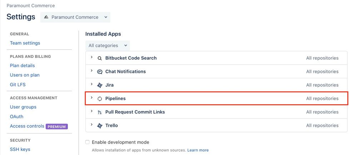Open SSH keys settings
The width and height of the screenshot is (357, 155).
pyautogui.click(x=20, y=150)
